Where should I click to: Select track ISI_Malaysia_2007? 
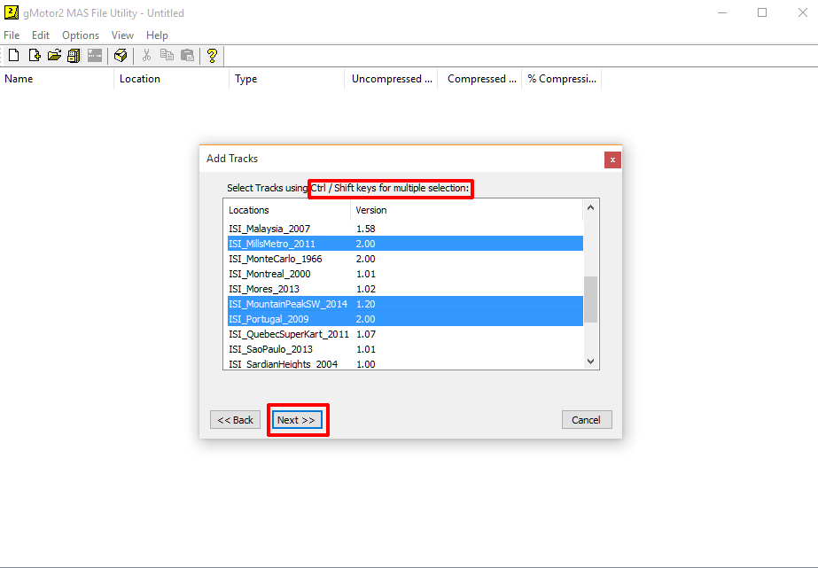click(x=405, y=229)
